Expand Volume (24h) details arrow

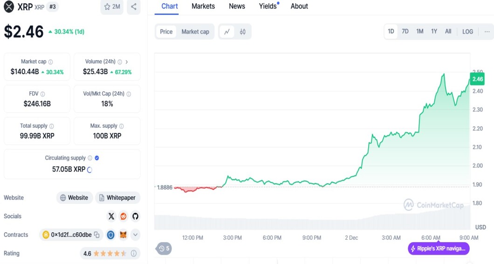tap(127, 62)
